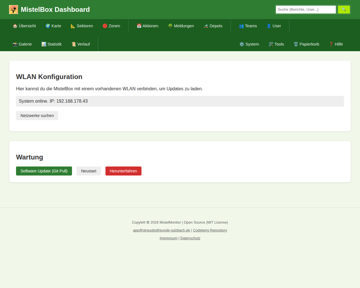Open Karte via the globe icon

48,26
